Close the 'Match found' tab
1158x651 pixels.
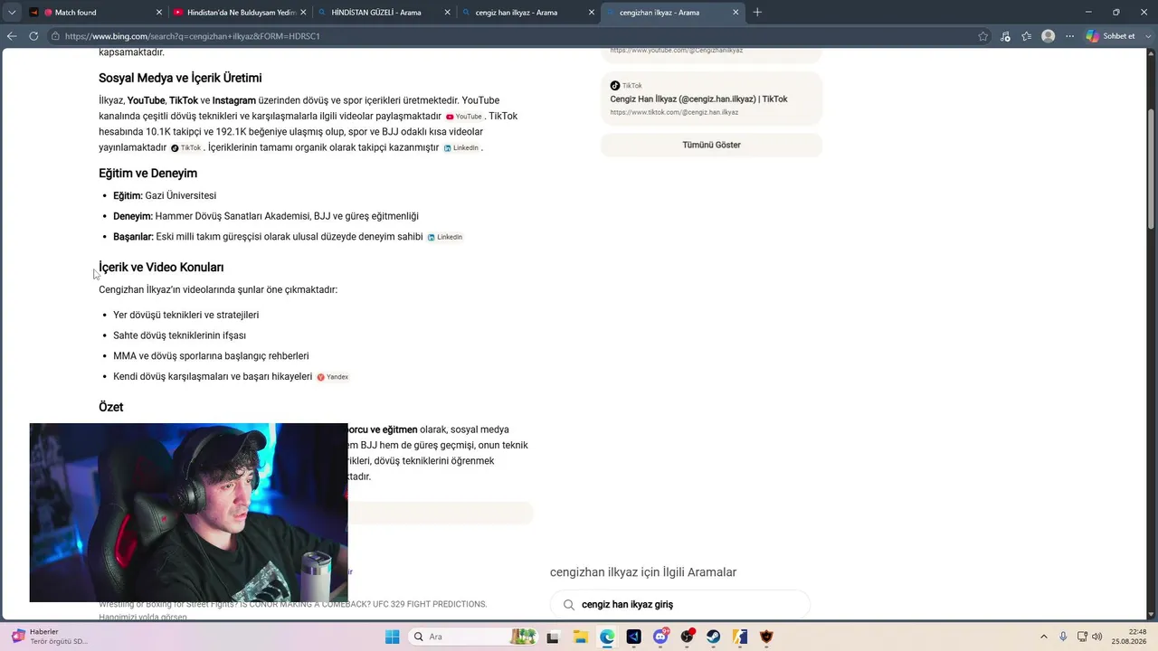pyautogui.click(x=159, y=13)
